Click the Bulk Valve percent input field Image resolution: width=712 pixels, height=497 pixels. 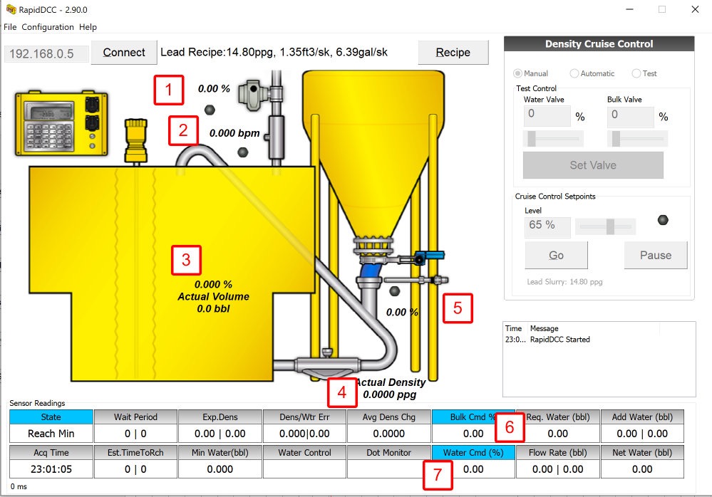(x=630, y=116)
